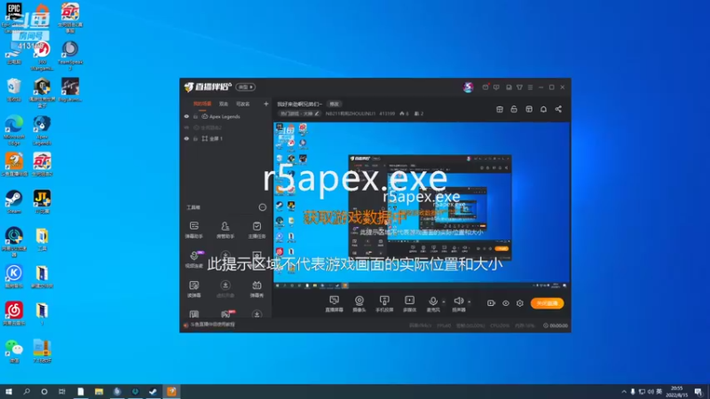Open taskbar clock showing 20:55
This screenshot has height=399, width=710.
(x=676, y=392)
